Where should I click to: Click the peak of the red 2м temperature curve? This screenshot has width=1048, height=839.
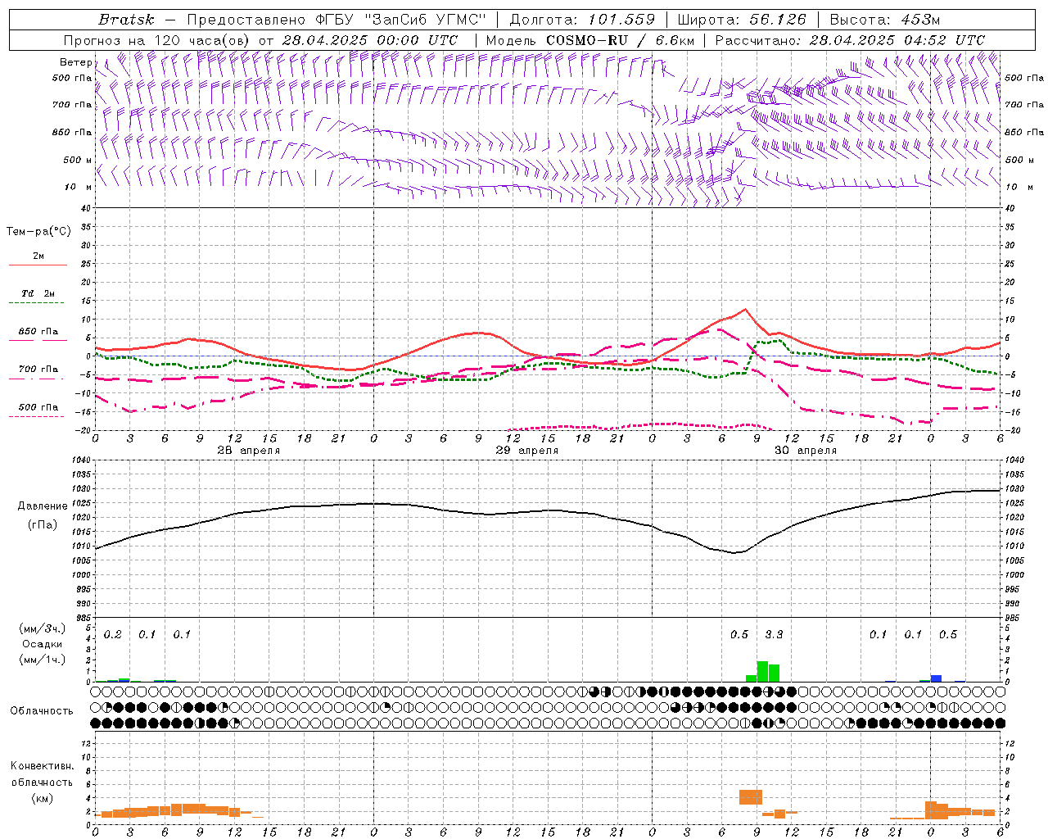pos(745,310)
